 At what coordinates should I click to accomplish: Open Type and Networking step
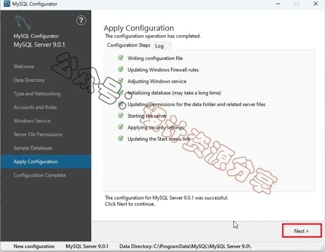click(x=37, y=94)
